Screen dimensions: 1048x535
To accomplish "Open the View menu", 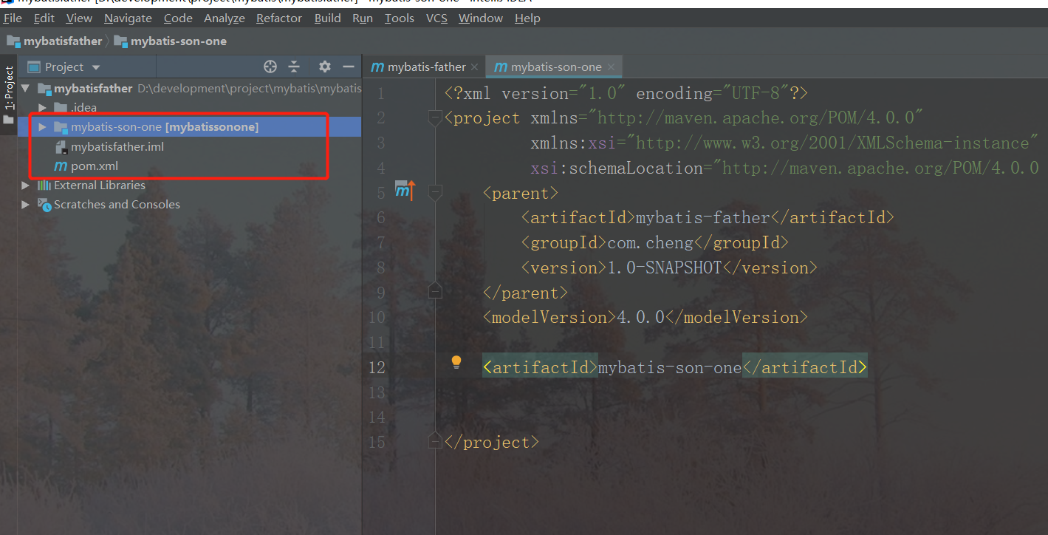I will (79, 18).
